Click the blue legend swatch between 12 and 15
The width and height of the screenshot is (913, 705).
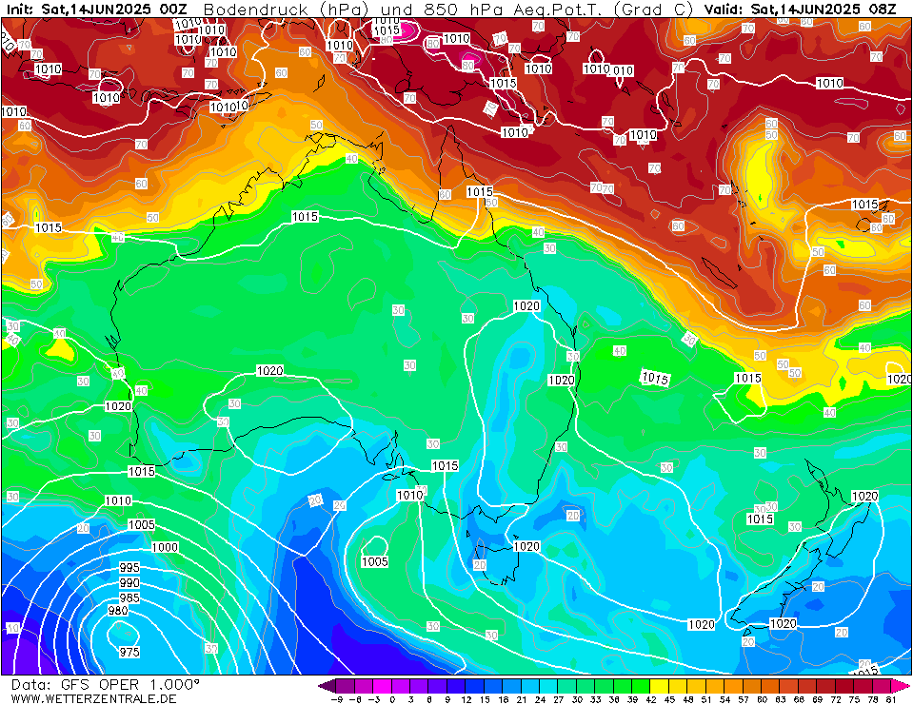point(474,685)
